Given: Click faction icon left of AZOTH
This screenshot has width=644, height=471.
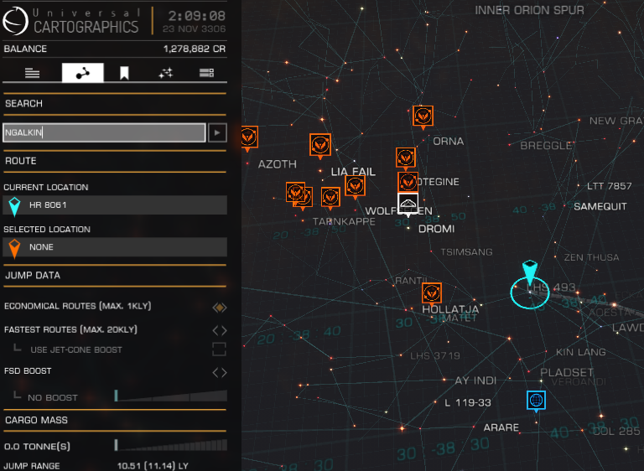Looking at the screenshot, I should click(248, 137).
